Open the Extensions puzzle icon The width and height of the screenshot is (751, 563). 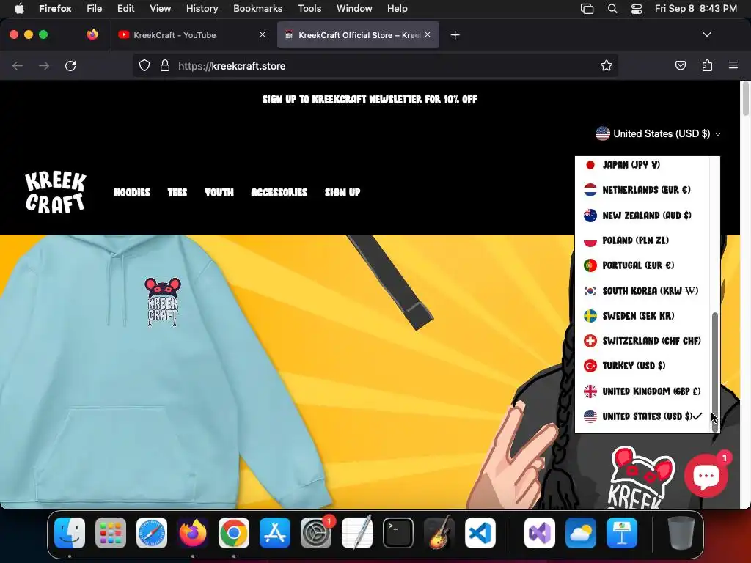click(x=707, y=65)
